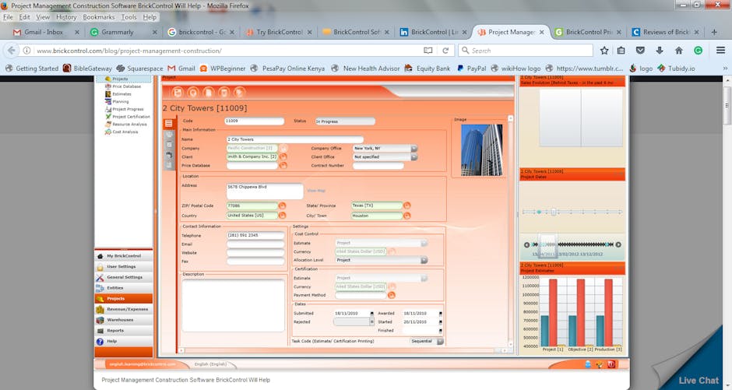Open the calendar icon for Submitted date
This screenshot has width=732, height=390.
tap(371, 314)
